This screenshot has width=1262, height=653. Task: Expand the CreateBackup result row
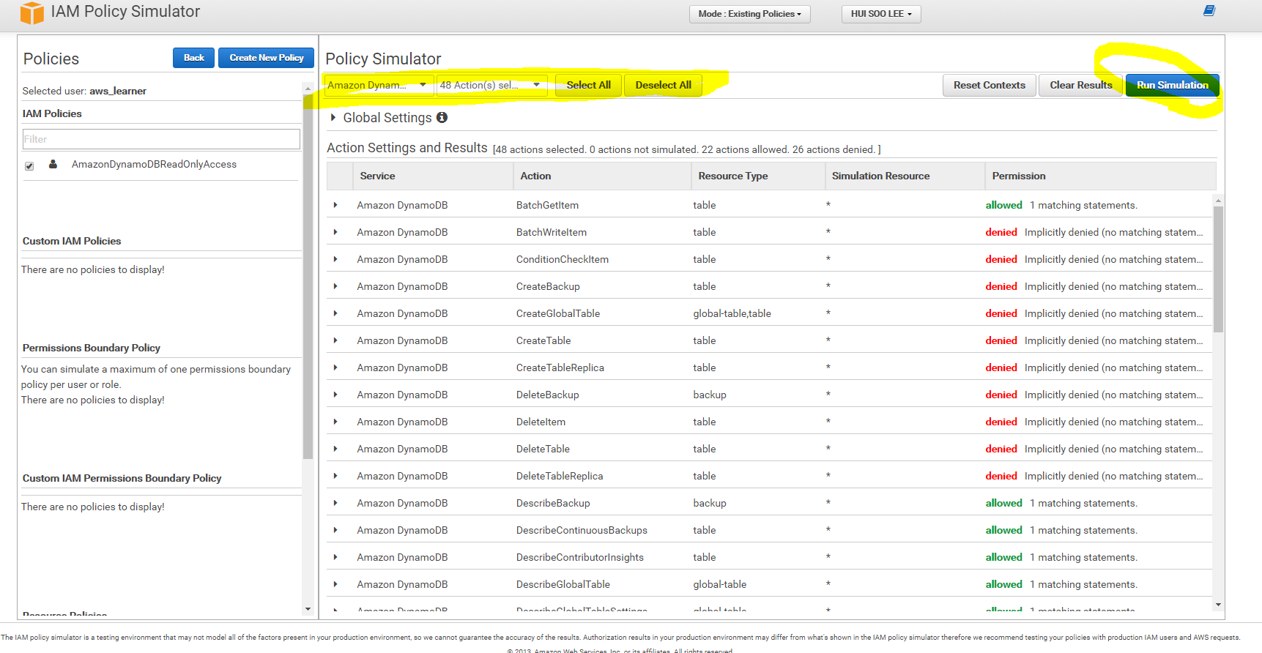point(335,286)
